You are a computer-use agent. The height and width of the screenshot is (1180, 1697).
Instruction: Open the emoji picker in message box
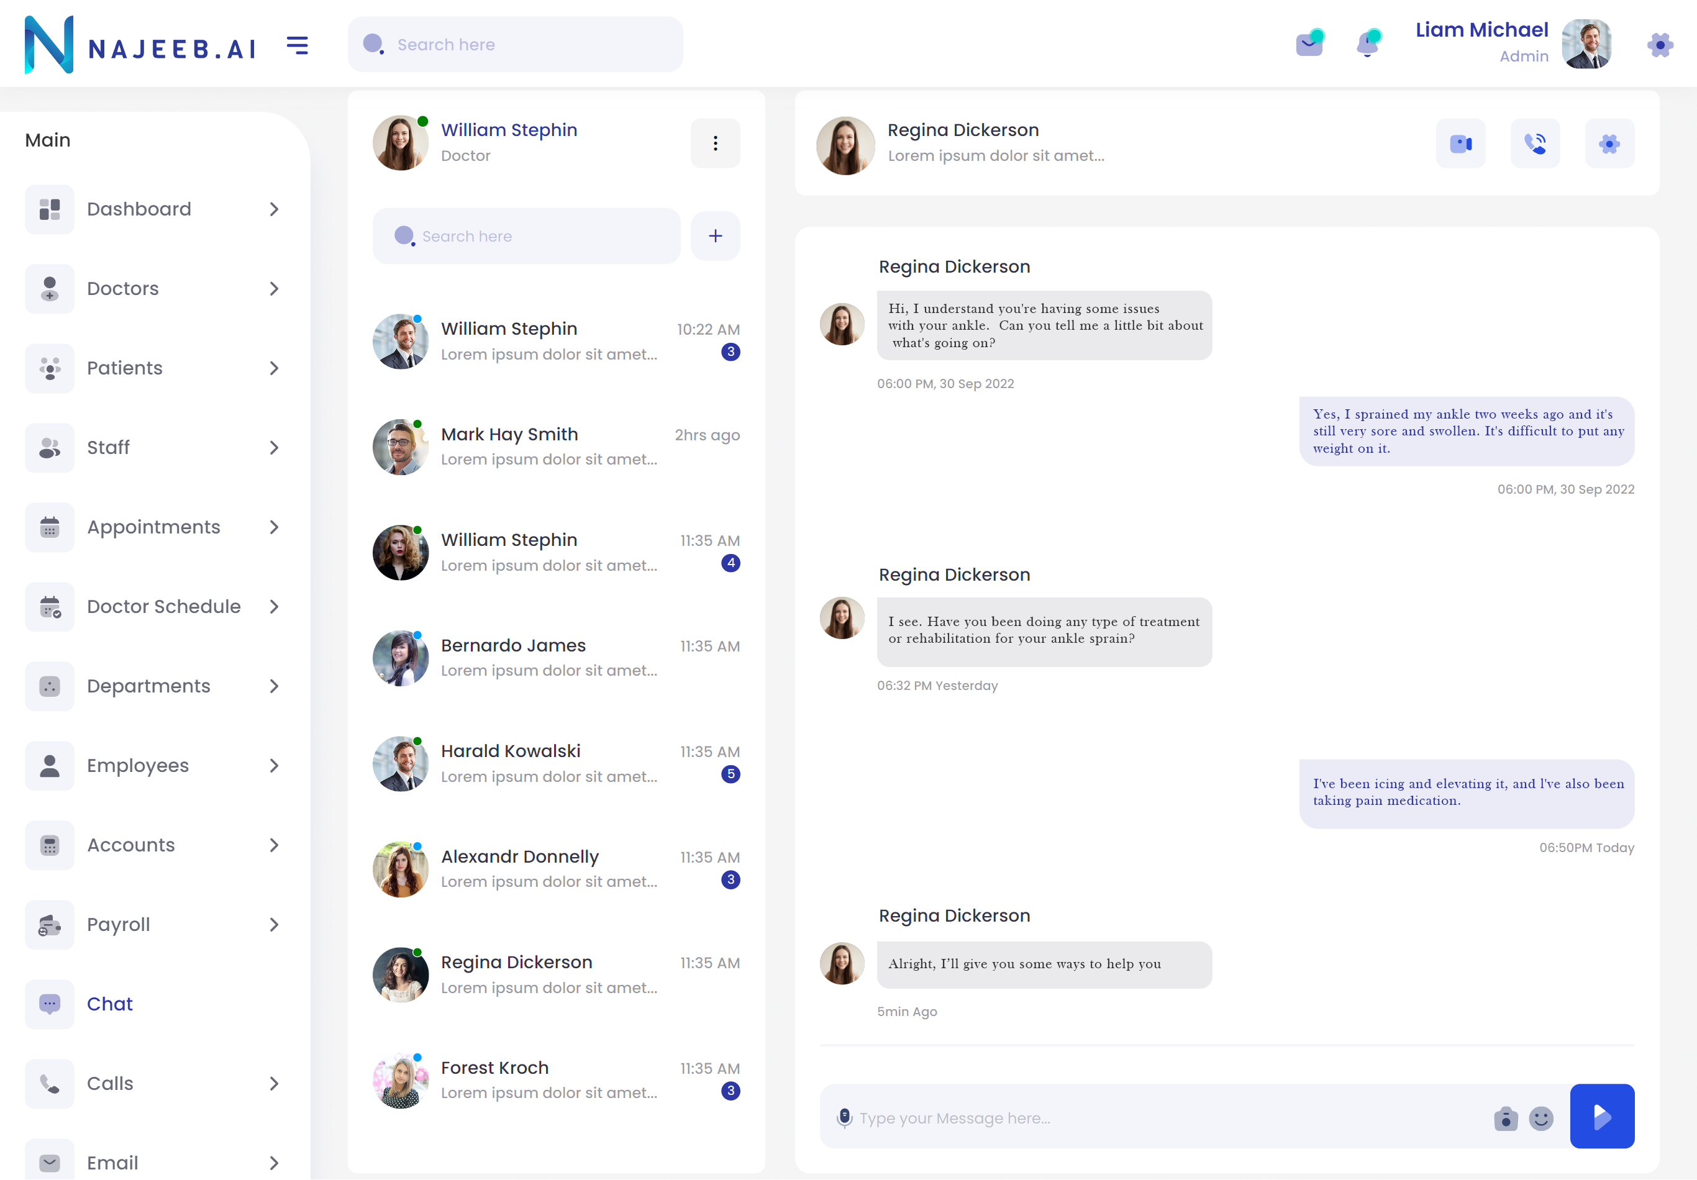1541,1118
